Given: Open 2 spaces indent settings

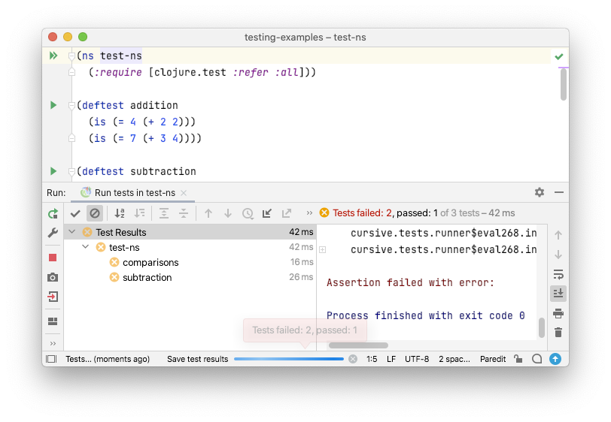Looking at the screenshot, I should [x=454, y=359].
